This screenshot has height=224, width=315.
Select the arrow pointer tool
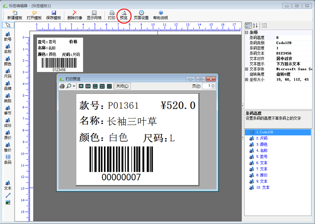point(8,25)
